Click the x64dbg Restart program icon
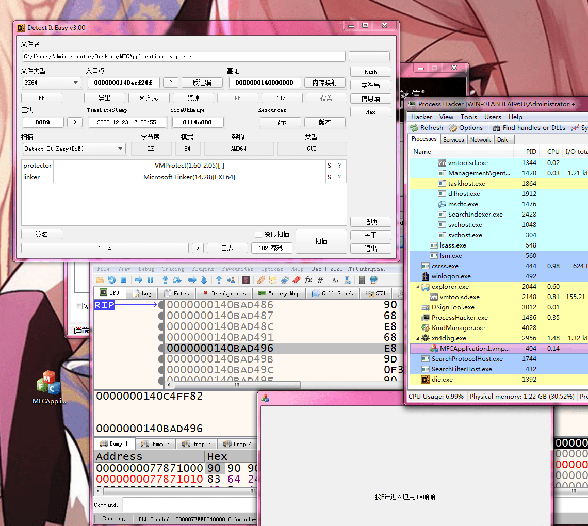This screenshot has height=526, width=588. [x=112, y=280]
